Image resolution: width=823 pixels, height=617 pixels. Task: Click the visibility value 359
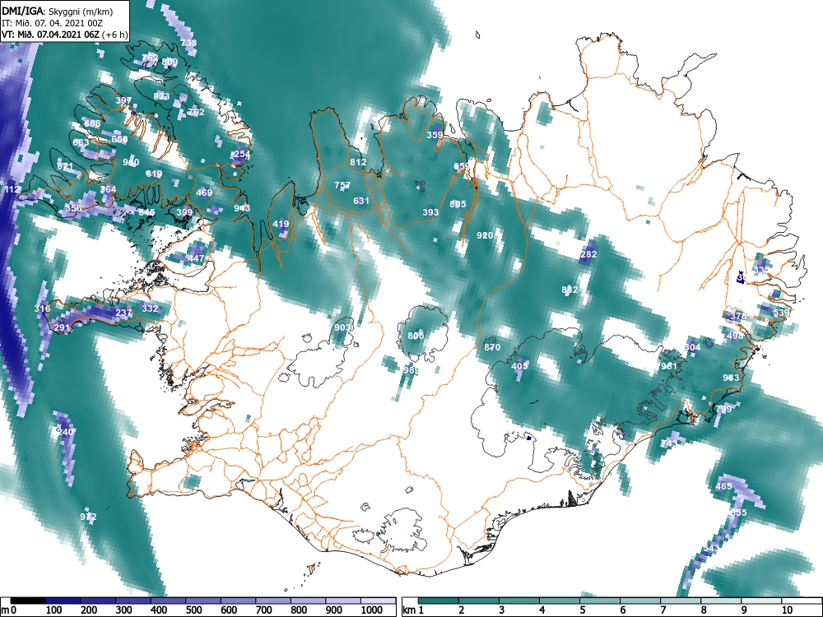click(435, 135)
